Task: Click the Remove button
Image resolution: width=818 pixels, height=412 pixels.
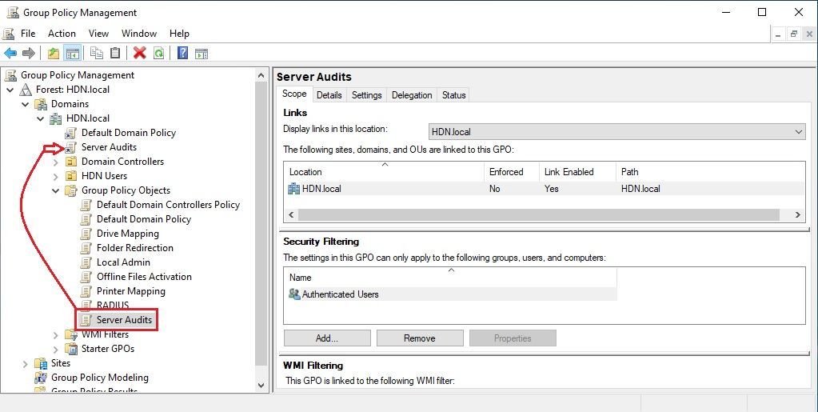Action: 420,338
